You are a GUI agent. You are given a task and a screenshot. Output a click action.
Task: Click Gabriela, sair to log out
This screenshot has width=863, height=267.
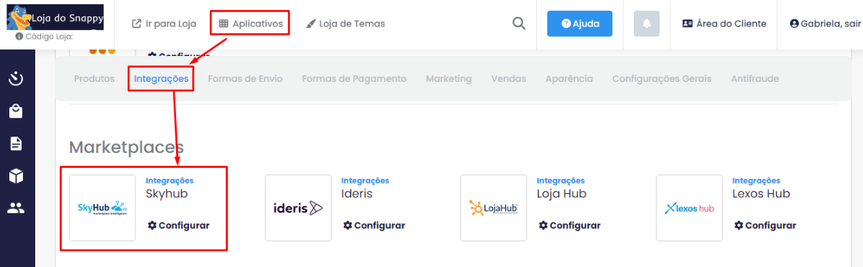[x=826, y=24]
